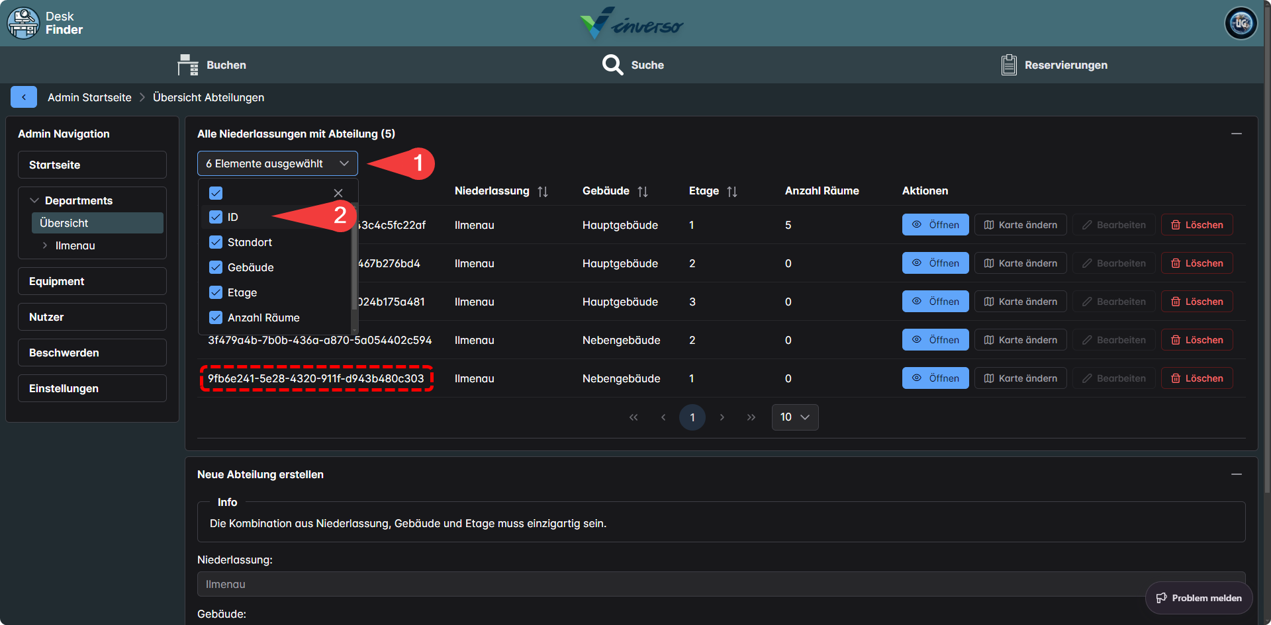
Task: Click the Problem melden button
Action: pyautogui.click(x=1199, y=598)
